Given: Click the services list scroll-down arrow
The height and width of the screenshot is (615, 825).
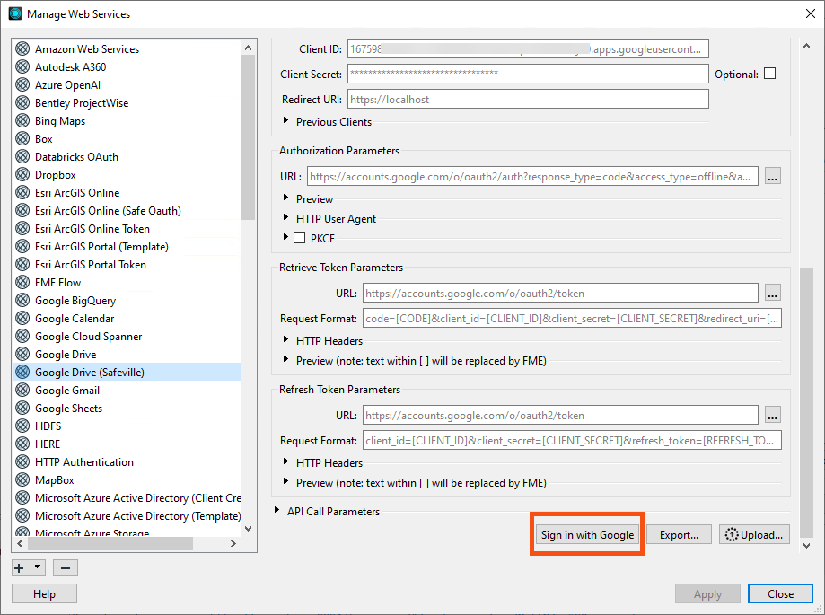Looking at the screenshot, I should point(249,529).
